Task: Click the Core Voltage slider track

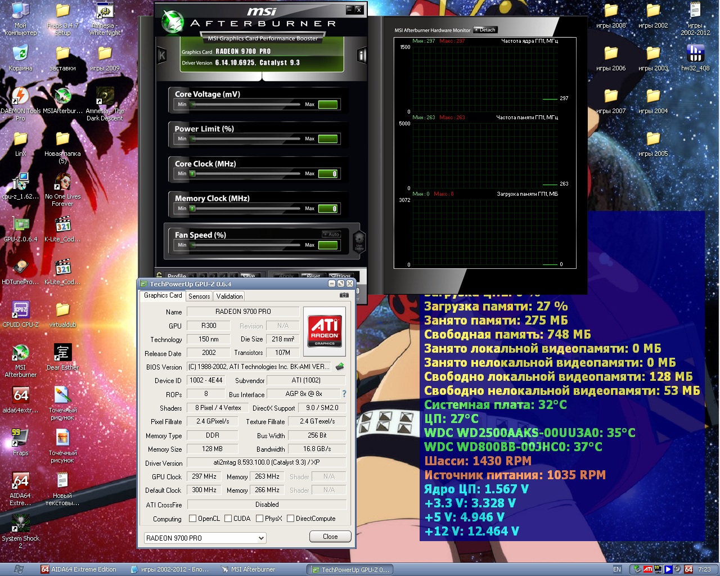Action: 246,105
